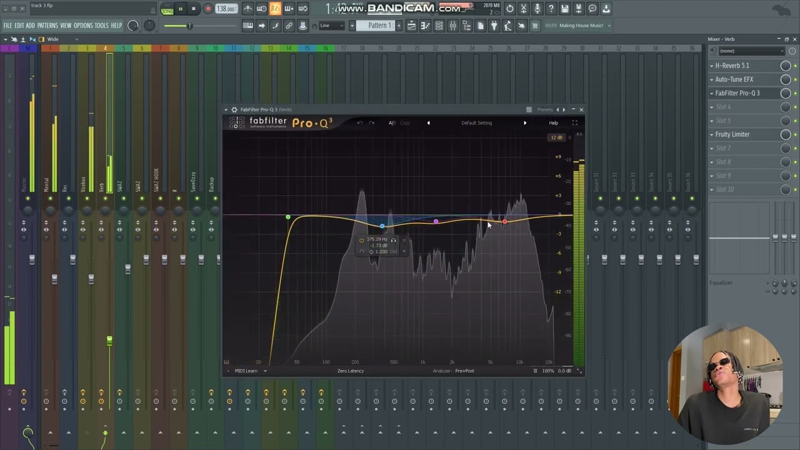Open the Piano roll view icon
The height and width of the screenshot is (450, 800).
click(425, 26)
